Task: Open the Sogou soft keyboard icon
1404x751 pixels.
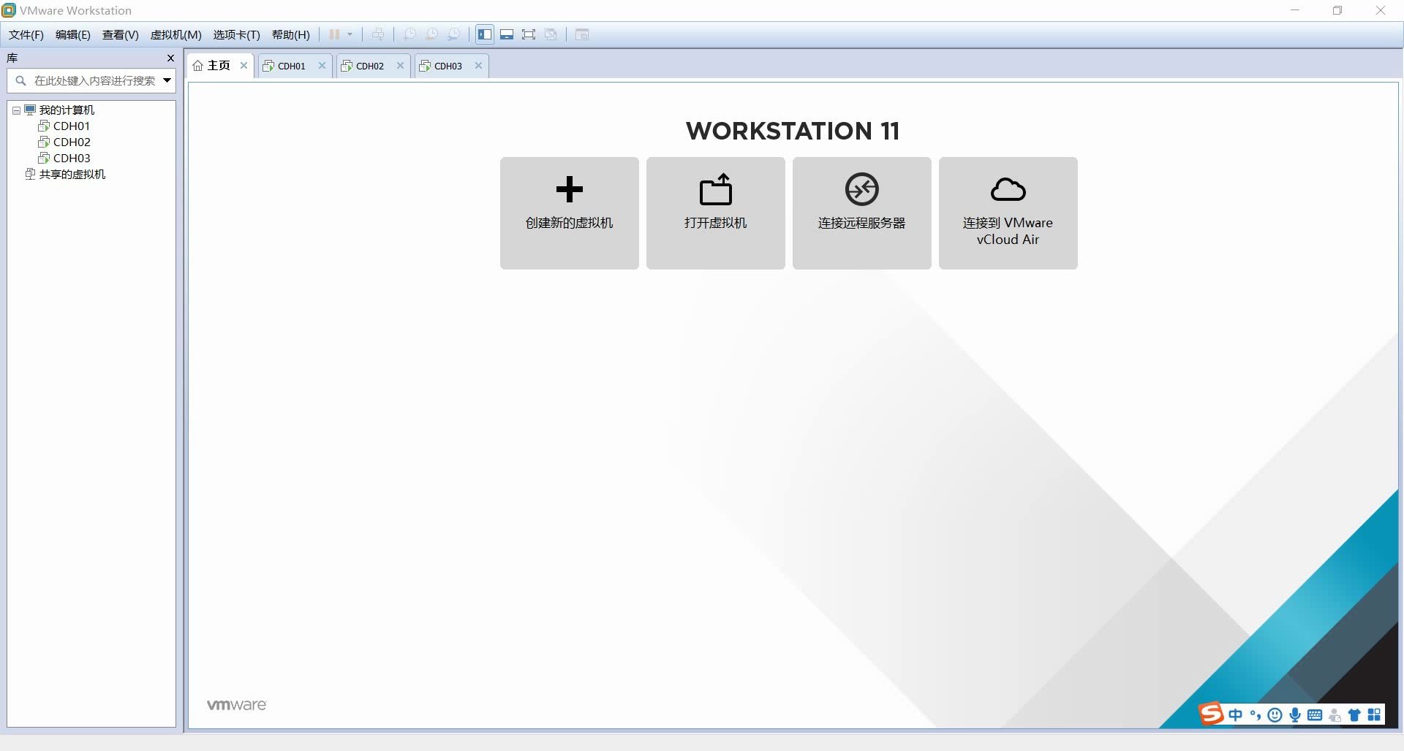Action: [1315, 715]
